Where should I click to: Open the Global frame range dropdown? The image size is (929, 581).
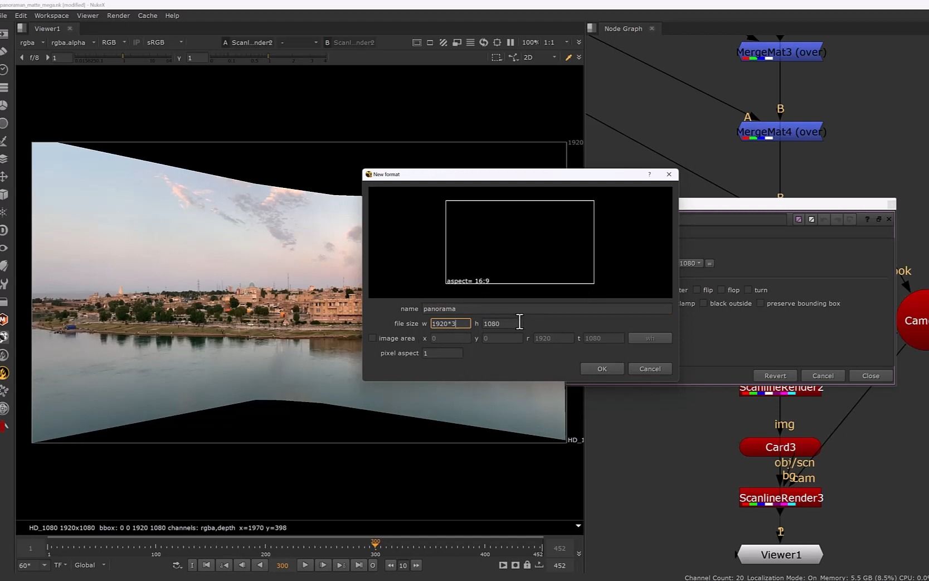[90, 565]
